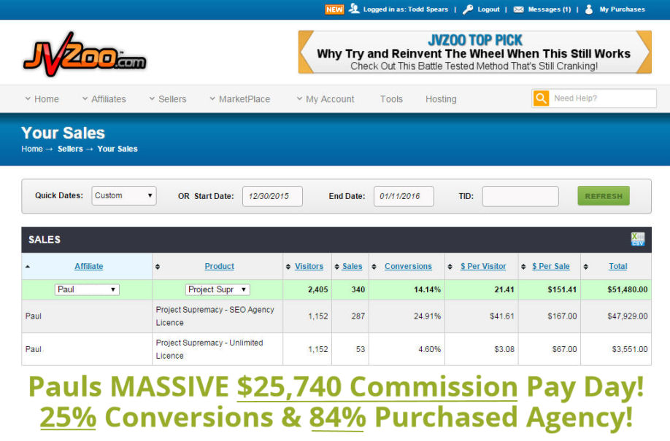Viewport: 670px width, 441px height.
Task: Click the JVZoo Top Pick banner
Action: (474, 52)
